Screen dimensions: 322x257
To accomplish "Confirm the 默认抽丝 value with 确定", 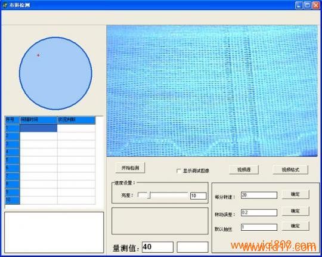I will (295, 226).
